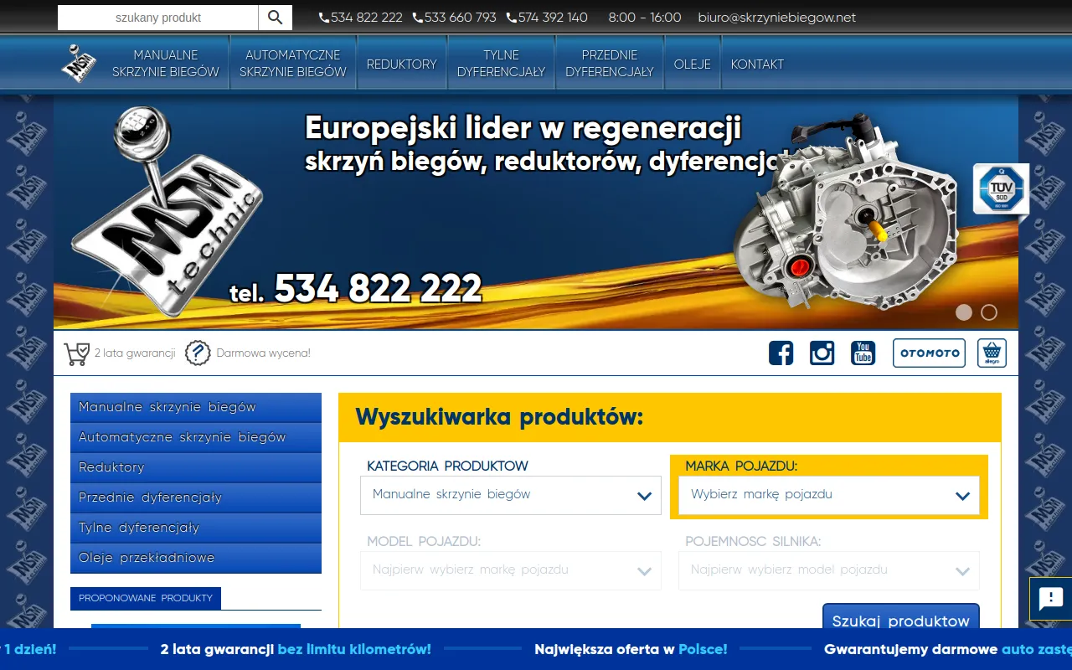The image size is (1072, 670).
Task: Select sidebar Manualne skrzynie biegów
Action: (x=196, y=408)
